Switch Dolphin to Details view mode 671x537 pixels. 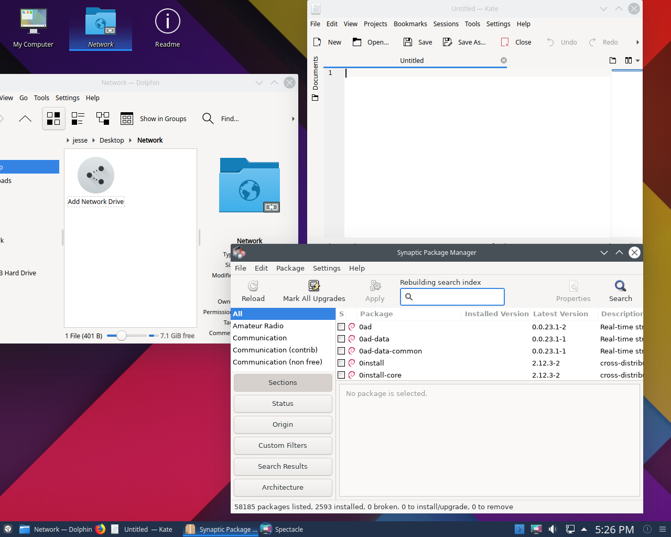click(x=103, y=119)
